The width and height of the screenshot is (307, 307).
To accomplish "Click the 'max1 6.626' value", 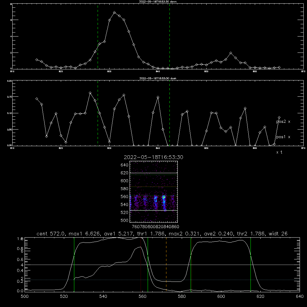I will pyautogui.click(x=85, y=234).
